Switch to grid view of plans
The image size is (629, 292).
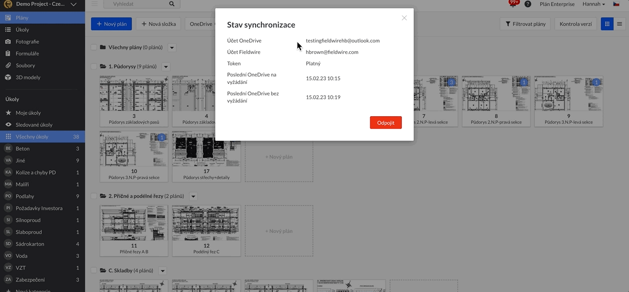[x=607, y=24]
